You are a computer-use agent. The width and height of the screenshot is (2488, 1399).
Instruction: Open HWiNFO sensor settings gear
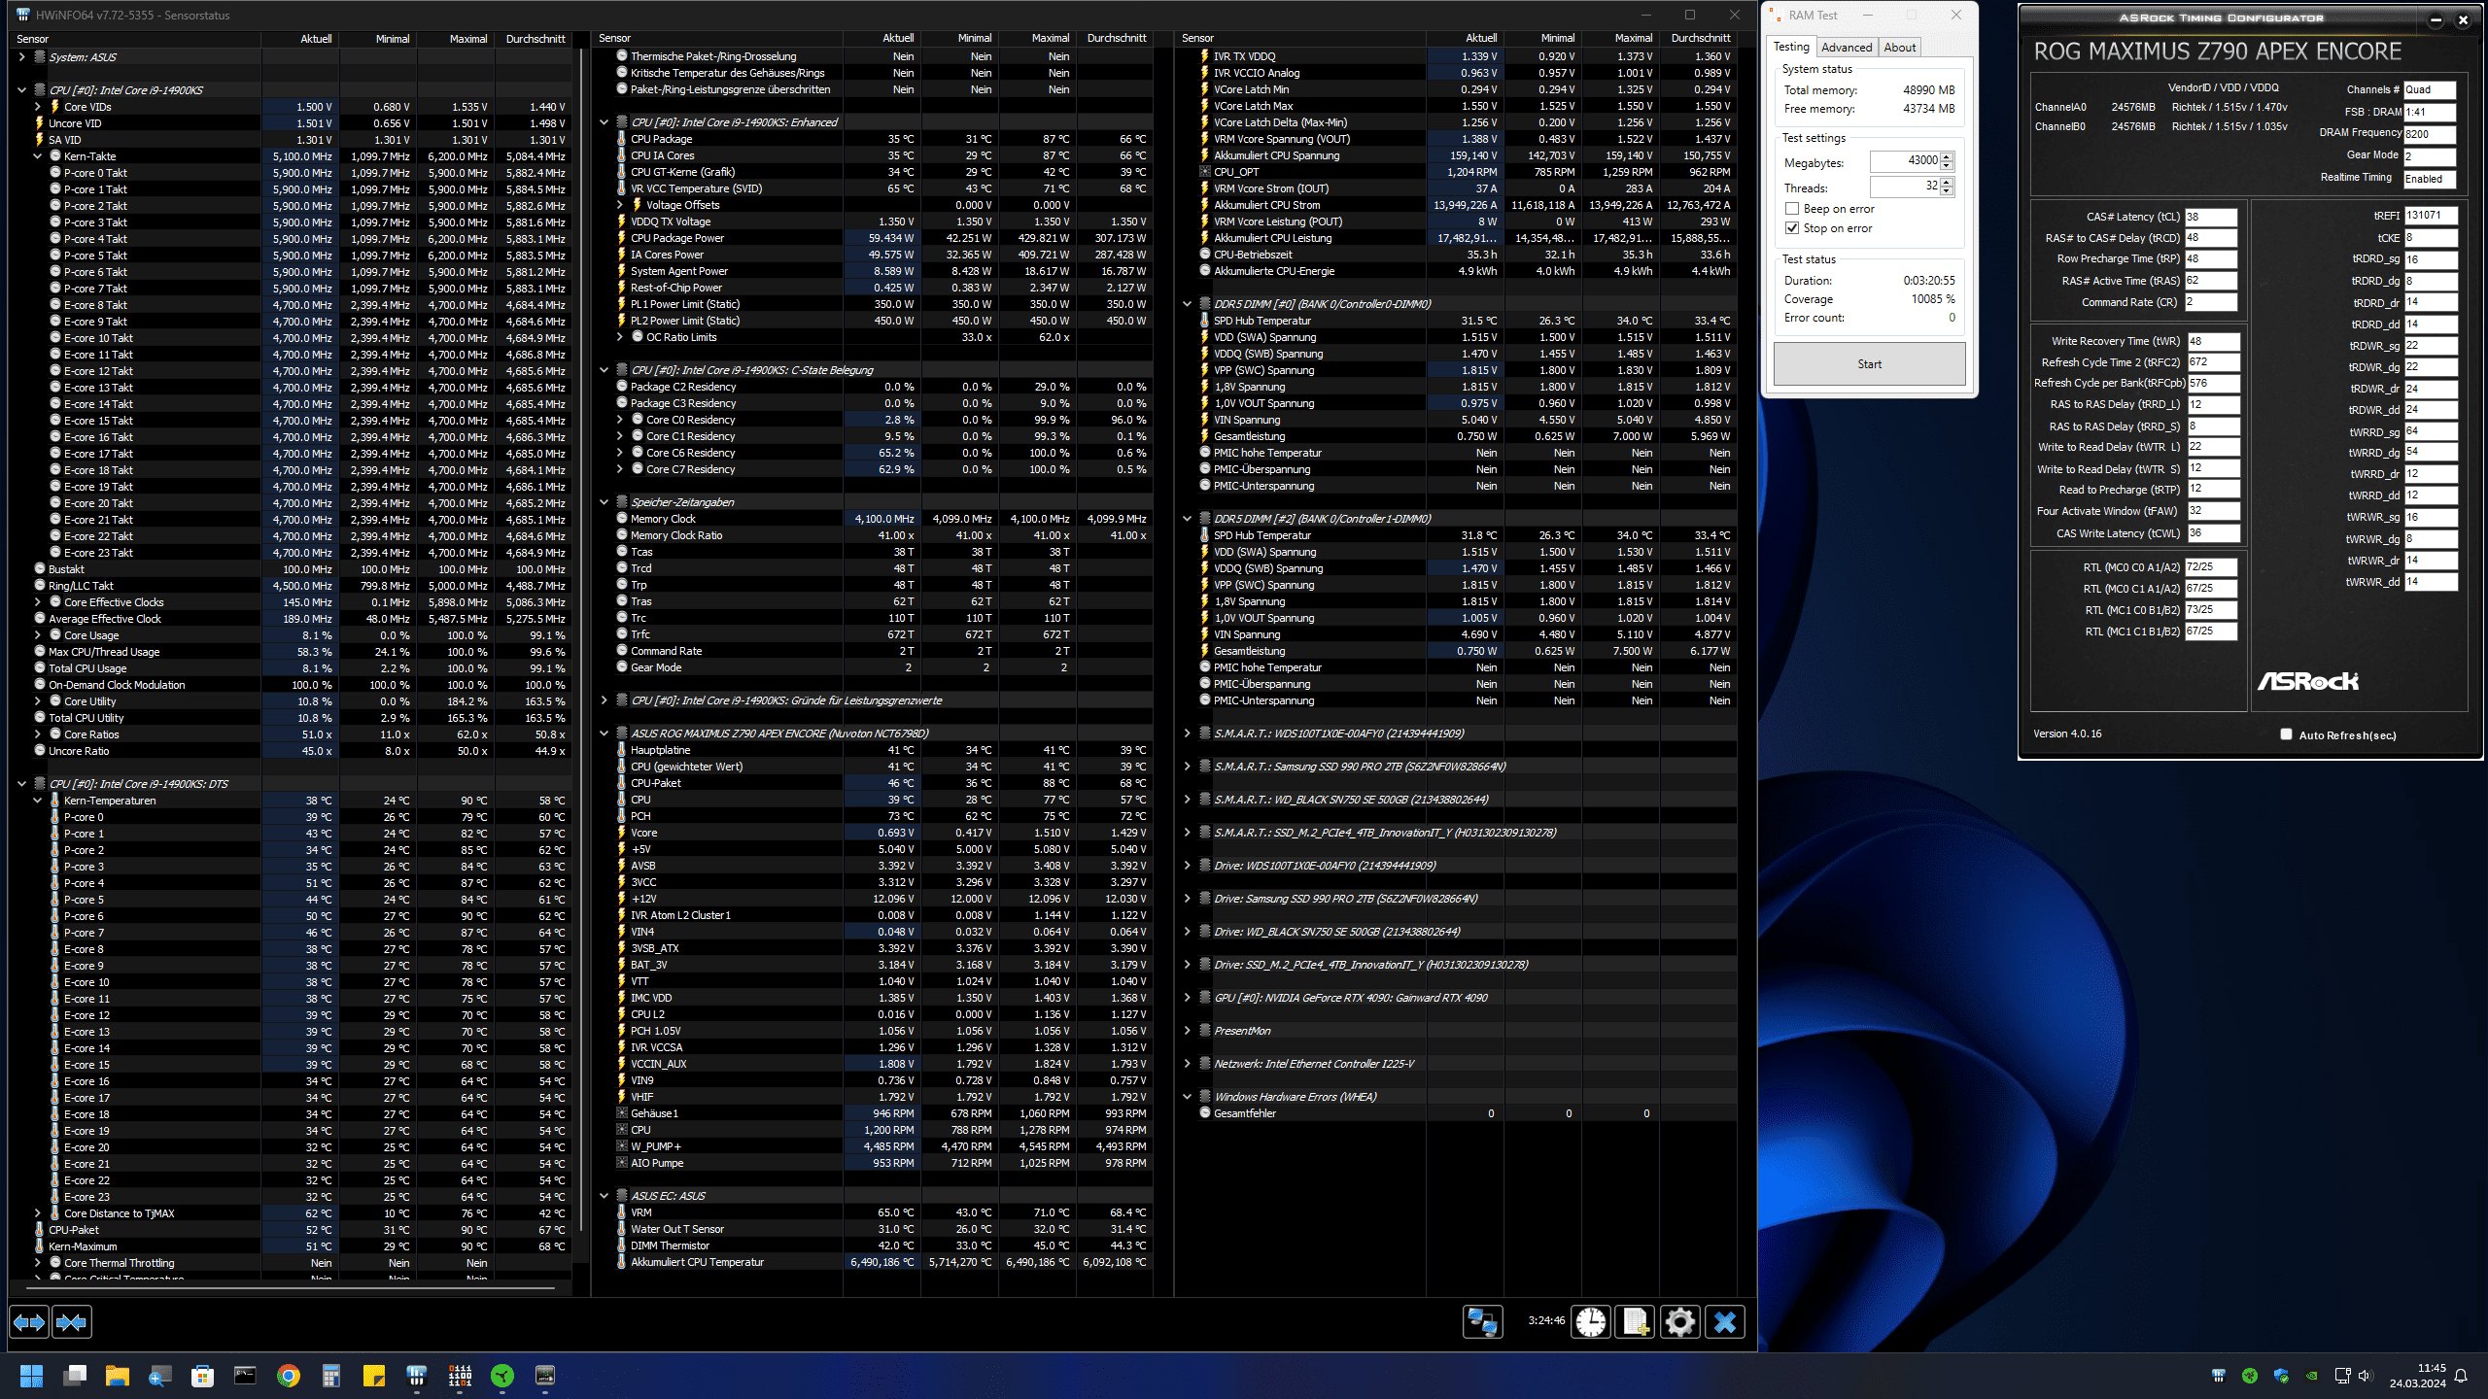click(1679, 1322)
